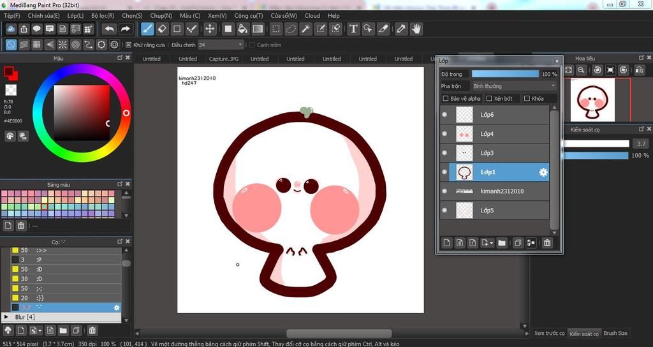Select the Brush tool
653x347 pixels.
(147, 29)
